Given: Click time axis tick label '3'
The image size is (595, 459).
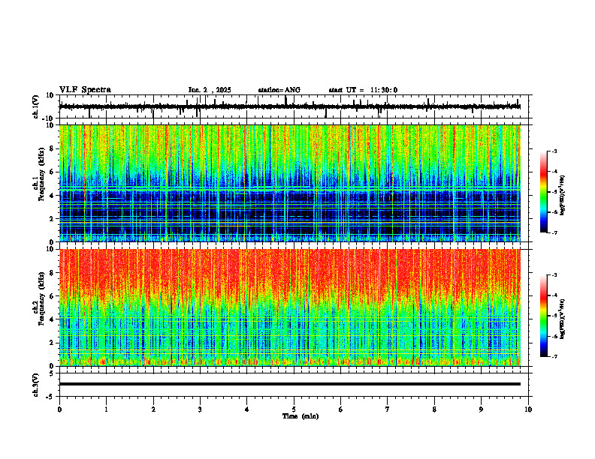Looking at the screenshot, I should tap(200, 409).
